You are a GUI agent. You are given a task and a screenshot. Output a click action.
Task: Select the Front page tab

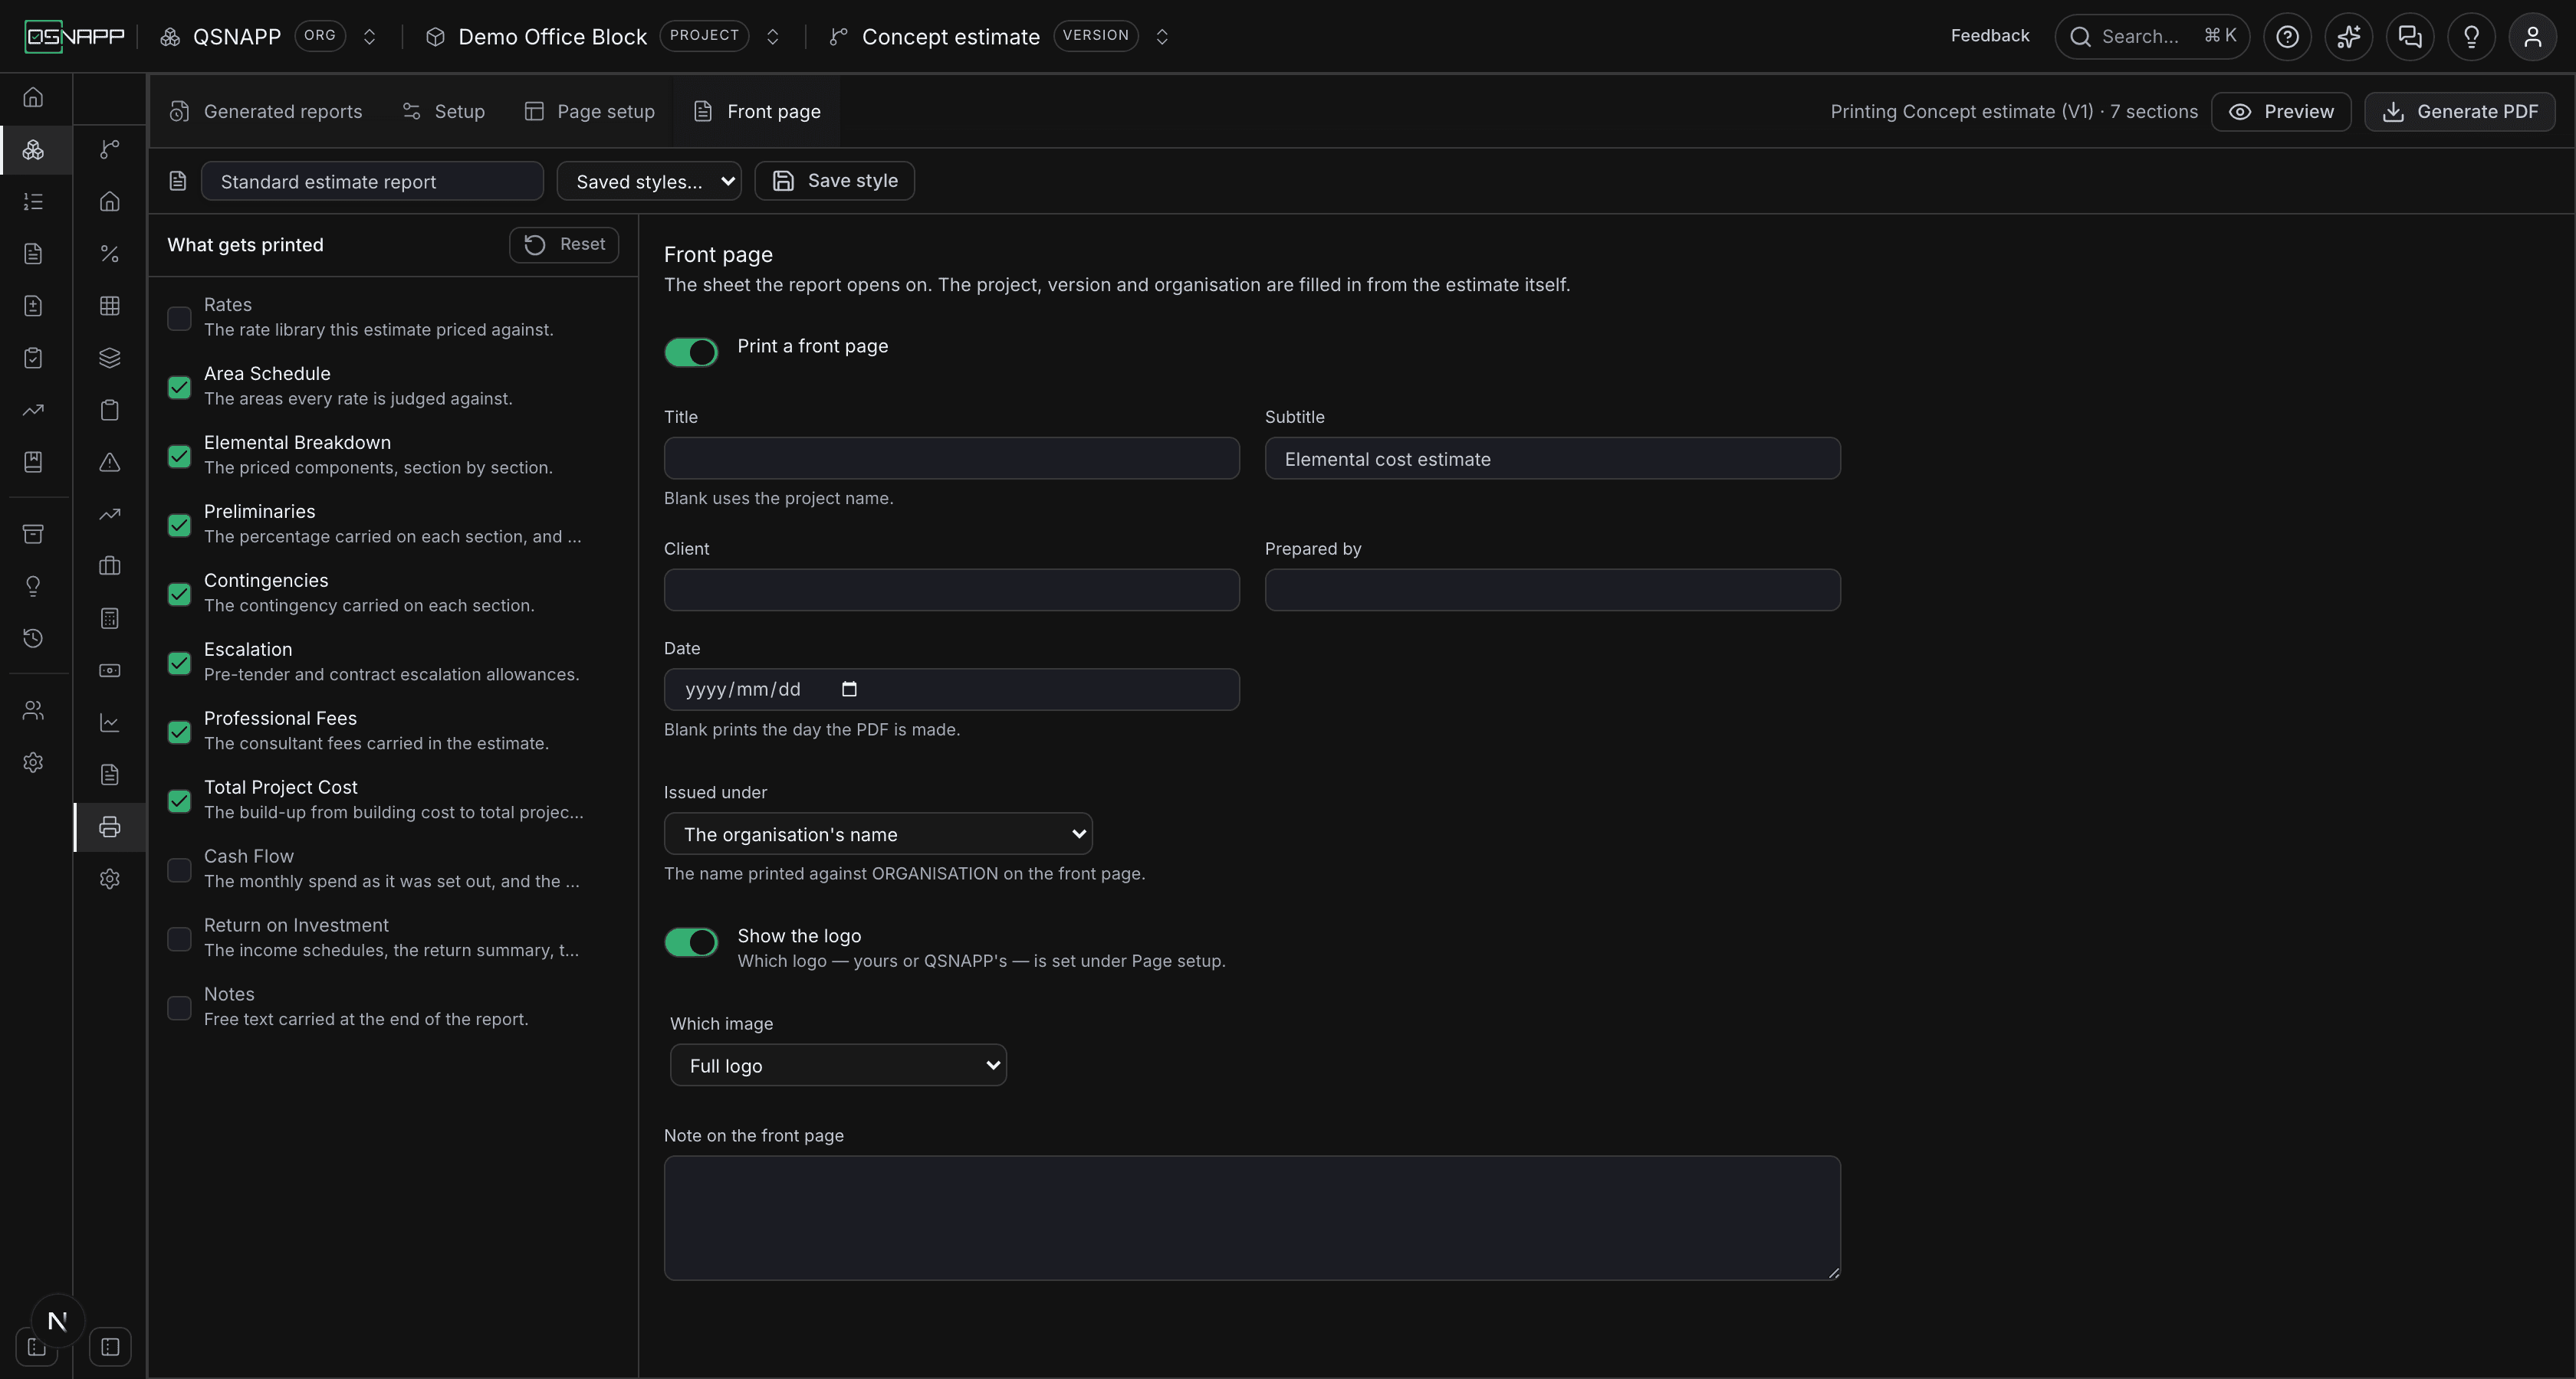tap(757, 111)
